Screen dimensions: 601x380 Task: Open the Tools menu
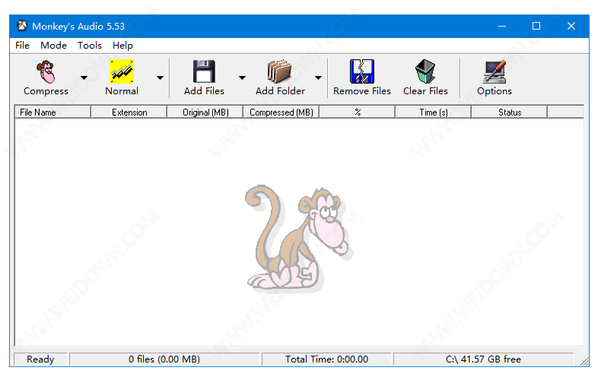tap(90, 46)
